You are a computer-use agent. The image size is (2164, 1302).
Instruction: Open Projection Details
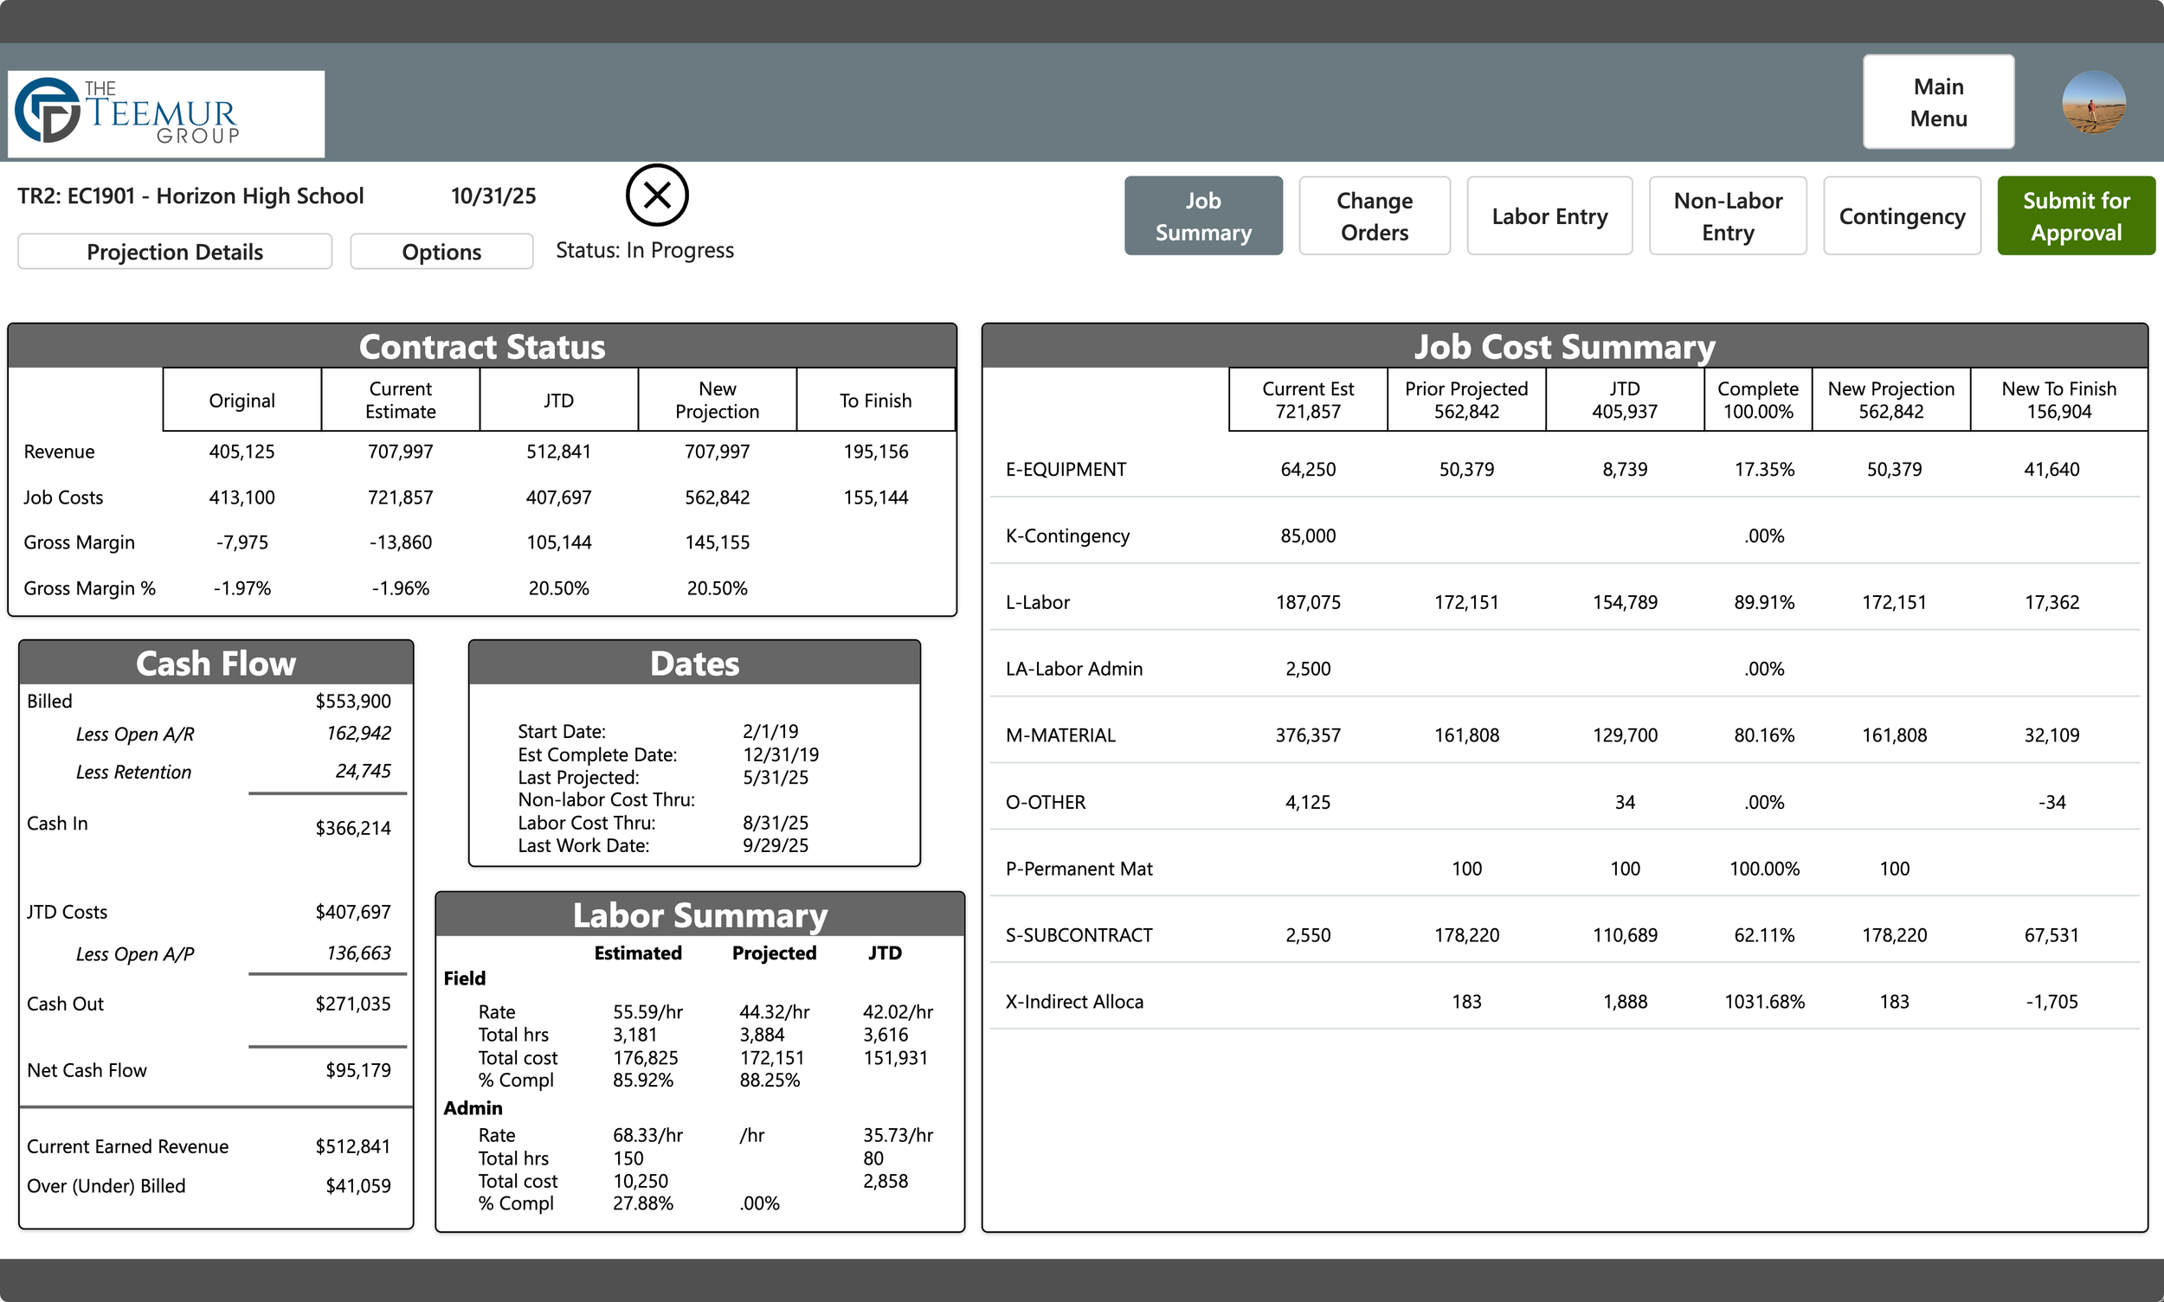[x=175, y=252]
